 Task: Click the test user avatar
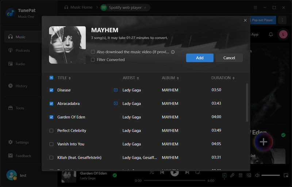click(x=12, y=175)
